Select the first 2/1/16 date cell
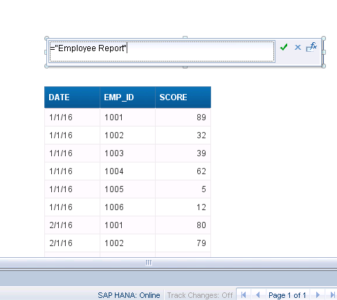337x300 pixels. [x=72, y=225]
